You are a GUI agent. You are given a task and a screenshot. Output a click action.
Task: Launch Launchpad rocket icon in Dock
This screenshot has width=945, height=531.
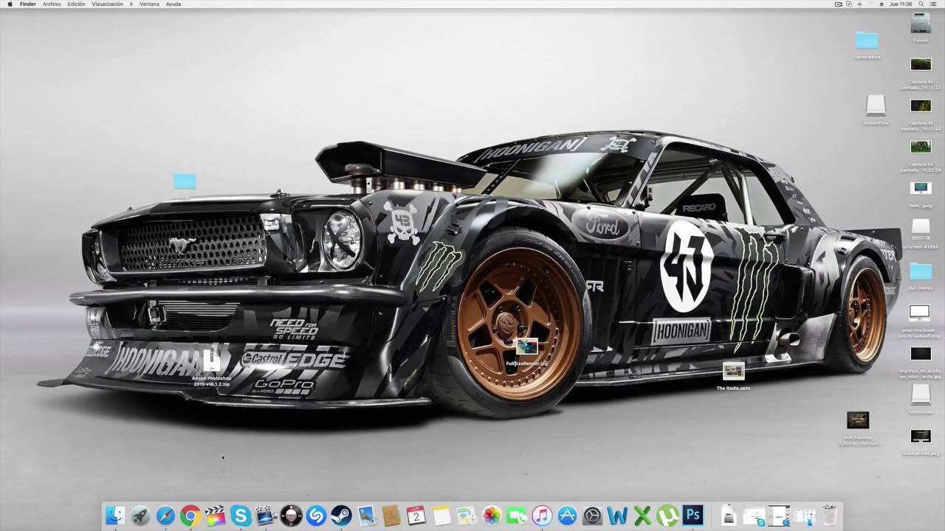[x=140, y=516]
